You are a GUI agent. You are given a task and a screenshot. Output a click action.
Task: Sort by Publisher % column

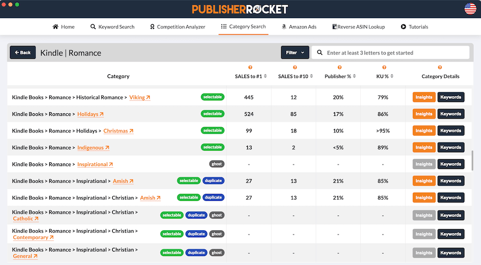pos(354,76)
